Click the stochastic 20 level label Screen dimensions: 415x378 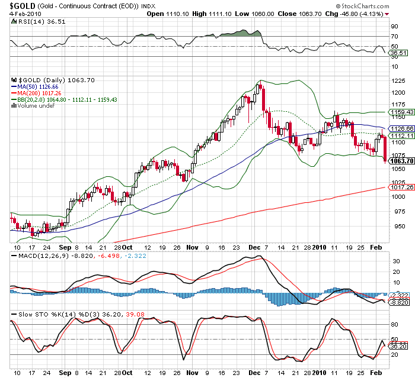coord(394,354)
